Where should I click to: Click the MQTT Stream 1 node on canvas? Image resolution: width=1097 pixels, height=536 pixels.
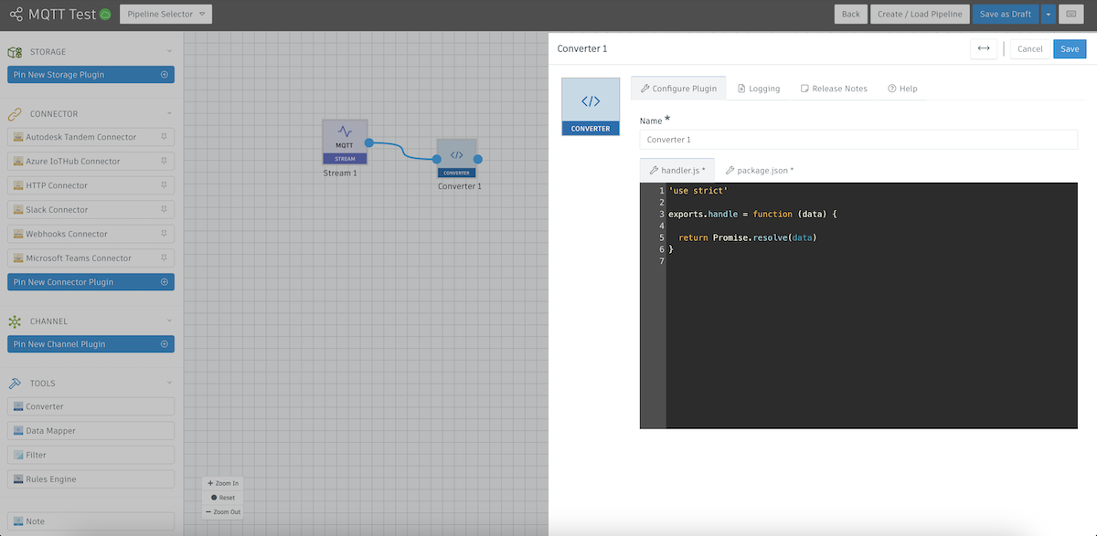pyautogui.click(x=345, y=142)
